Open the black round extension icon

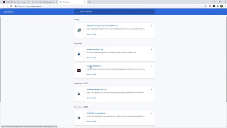pyautogui.click(x=214, y=6)
